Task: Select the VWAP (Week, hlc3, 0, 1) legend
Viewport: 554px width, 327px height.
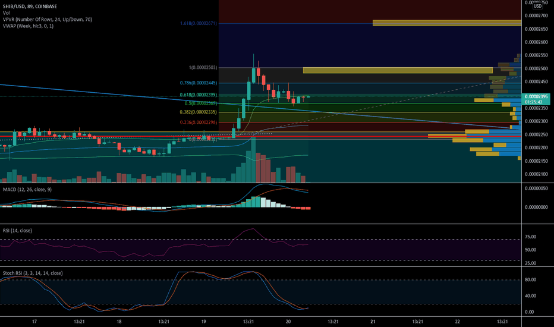Action: 29,26
